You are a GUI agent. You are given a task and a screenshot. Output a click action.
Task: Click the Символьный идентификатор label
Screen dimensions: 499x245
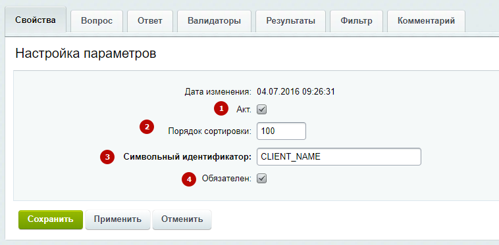point(188,157)
